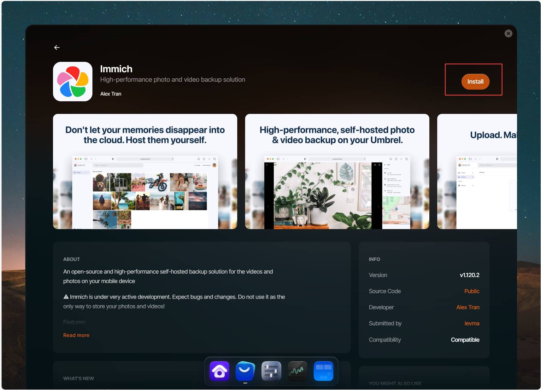541x390 pixels.
Task: Click the Compatible compatibility value
Action: coord(465,340)
